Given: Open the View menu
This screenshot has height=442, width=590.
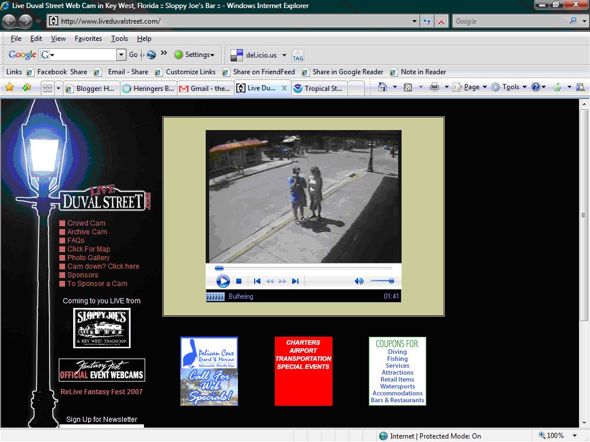Looking at the screenshot, I should pyautogui.click(x=58, y=39).
